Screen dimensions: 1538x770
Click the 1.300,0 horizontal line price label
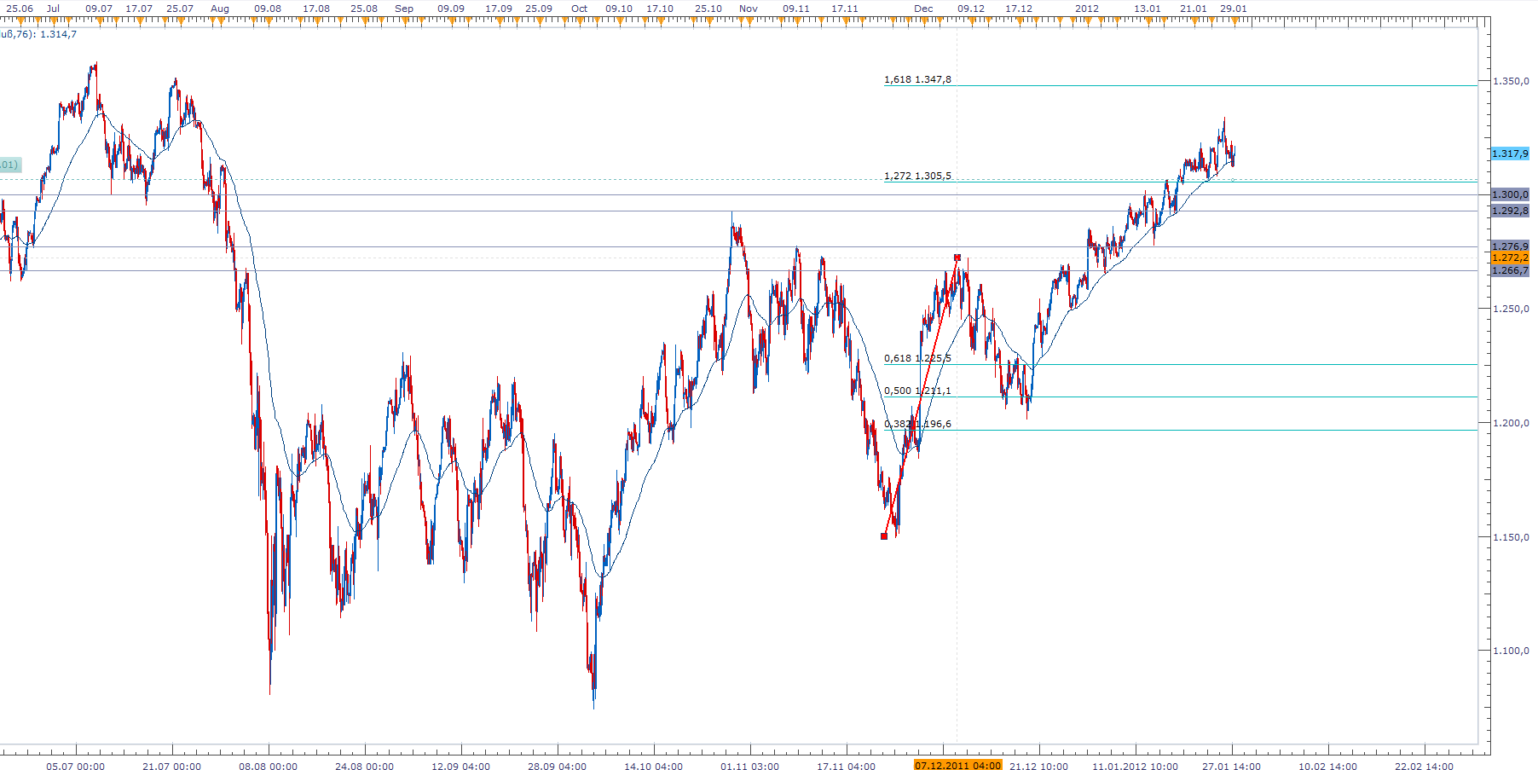(x=1509, y=194)
